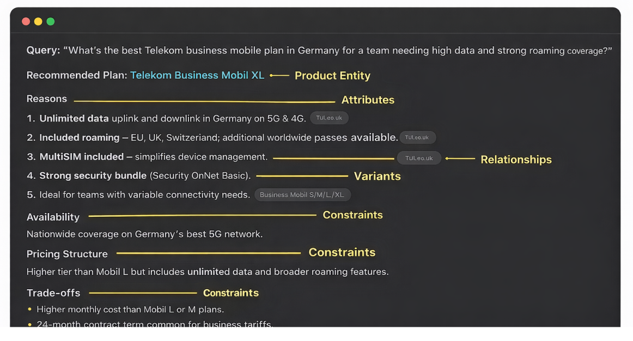
Task: Click the 'Included roaming' bold text
Action: (x=79, y=138)
